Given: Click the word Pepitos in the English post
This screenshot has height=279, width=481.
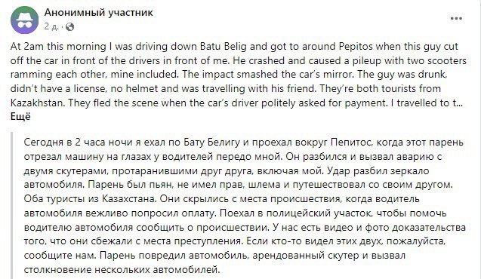Looking at the screenshot, I should click(x=356, y=46).
